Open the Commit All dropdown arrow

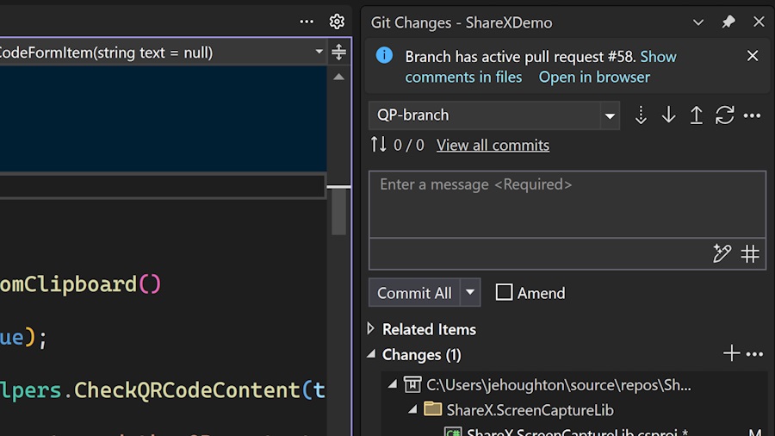click(x=470, y=293)
